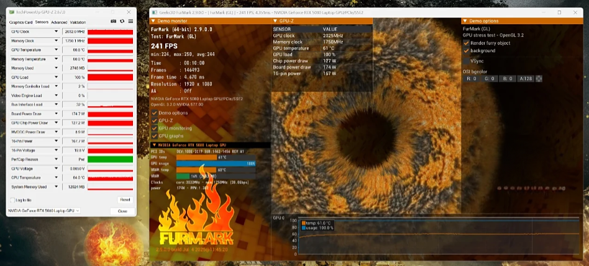Image resolution: width=589 pixels, height=266 pixels.
Task: Click the GPU temp 61°C bar
Action: pos(216,157)
